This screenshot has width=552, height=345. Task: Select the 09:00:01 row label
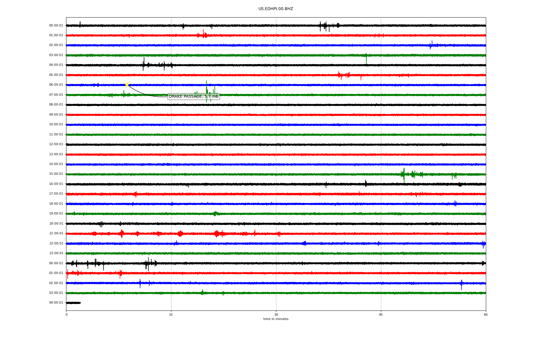56,115
